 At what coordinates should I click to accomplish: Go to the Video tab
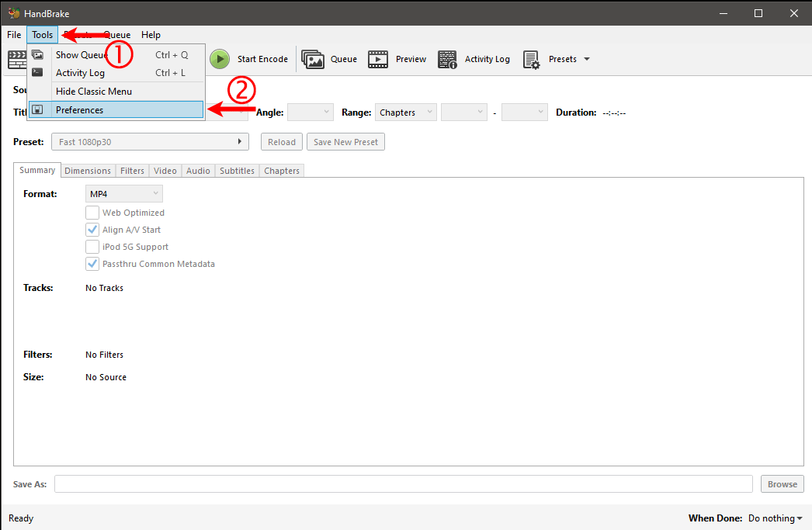pyautogui.click(x=165, y=171)
